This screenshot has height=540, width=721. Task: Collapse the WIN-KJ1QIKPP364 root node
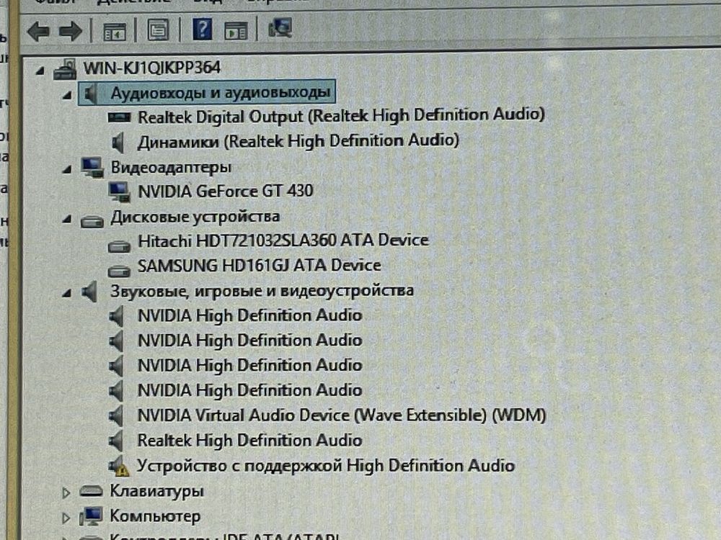click(x=40, y=71)
